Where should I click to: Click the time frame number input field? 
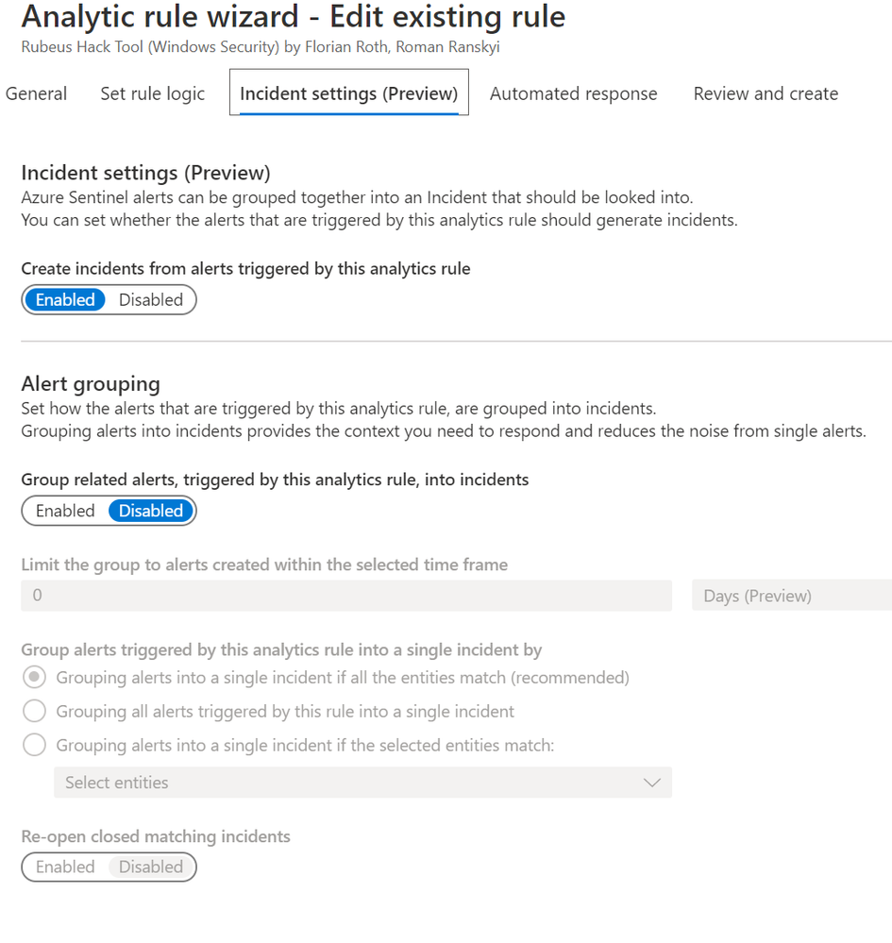pos(346,596)
